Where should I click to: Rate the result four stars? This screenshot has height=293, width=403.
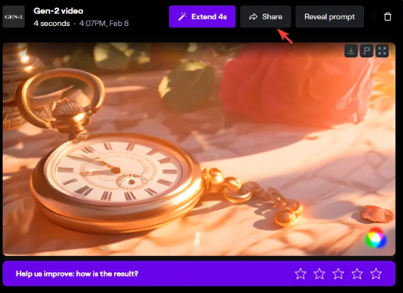(357, 274)
